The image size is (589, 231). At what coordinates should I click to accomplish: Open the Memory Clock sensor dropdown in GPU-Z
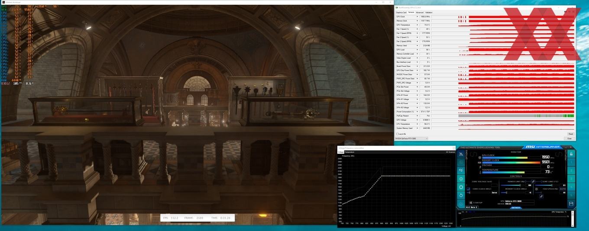(417, 21)
